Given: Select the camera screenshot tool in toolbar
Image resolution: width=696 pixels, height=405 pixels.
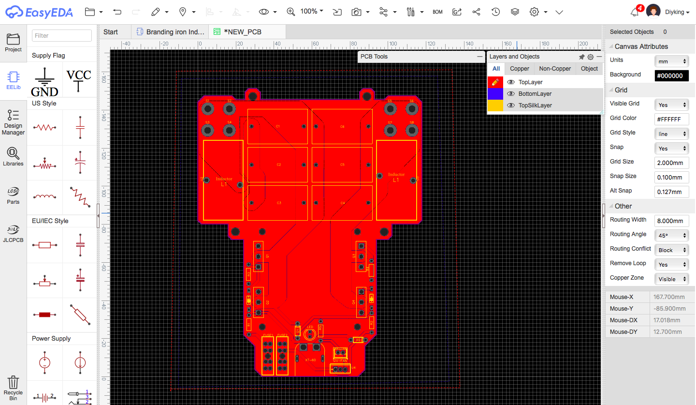Looking at the screenshot, I should coord(356,11).
